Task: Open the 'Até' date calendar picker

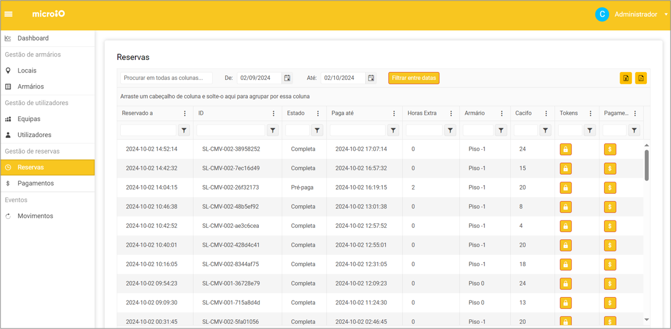Action: (371, 78)
